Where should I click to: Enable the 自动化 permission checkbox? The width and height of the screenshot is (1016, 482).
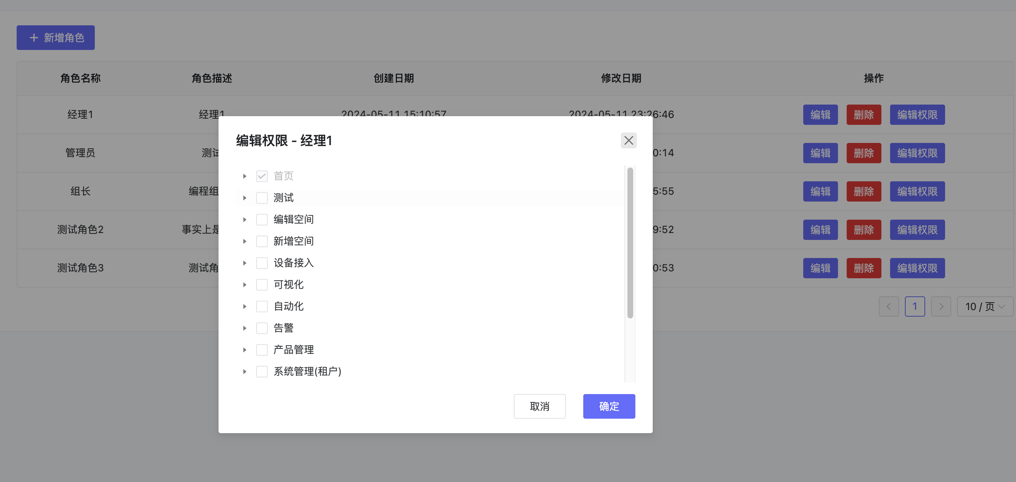tap(262, 306)
